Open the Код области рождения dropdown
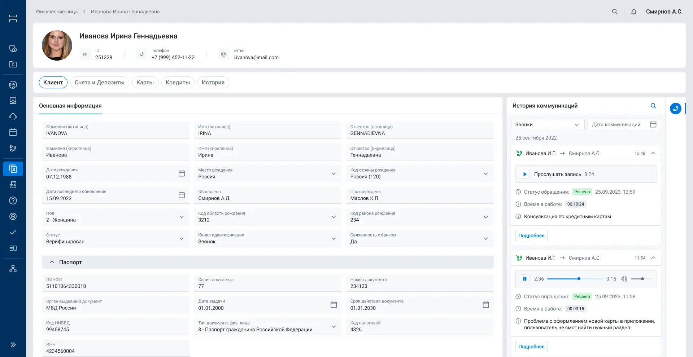693x357 pixels. (267, 217)
